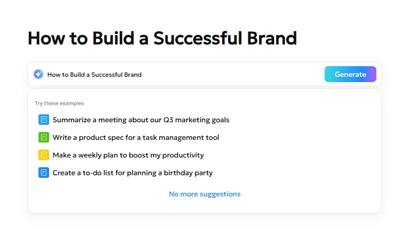The image size is (413, 229).
Task: Select Create a to-do list for planning a birthday party
Action: pyautogui.click(x=133, y=172)
